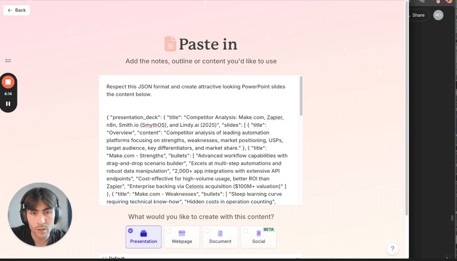Click the BETA badge on Social
Image resolution: width=457 pixels, height=261 pixels.
coord(268,230)
